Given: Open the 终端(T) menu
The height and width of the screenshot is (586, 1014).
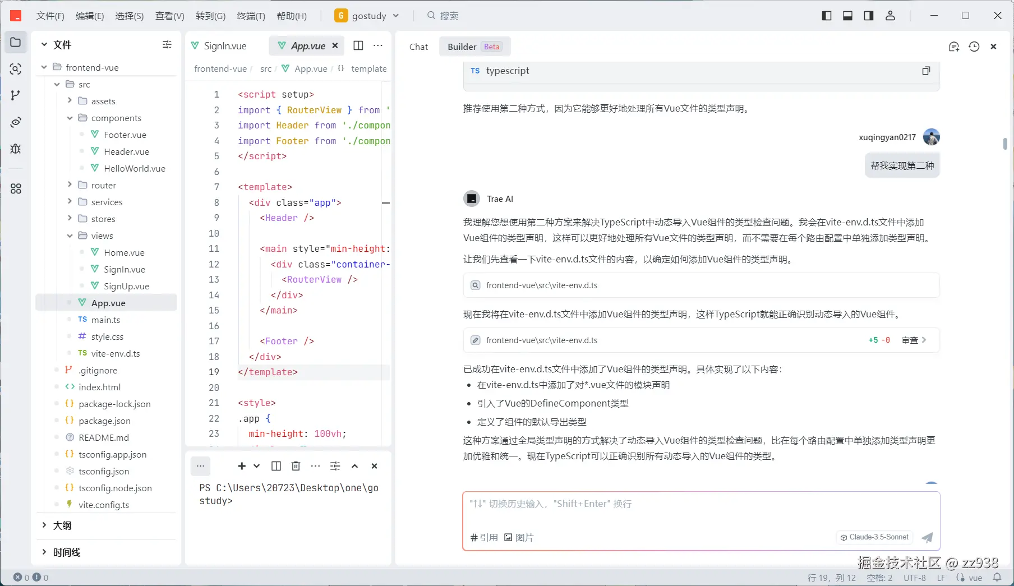Looking at the screenshot, I should click(251, 16).
